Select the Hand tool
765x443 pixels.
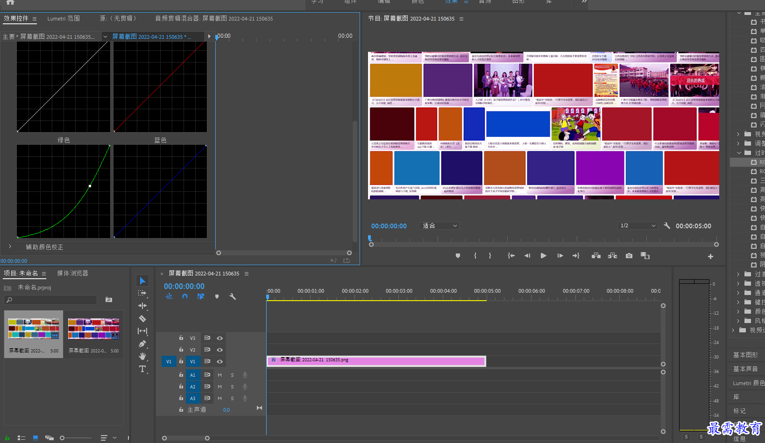[142, 356]
